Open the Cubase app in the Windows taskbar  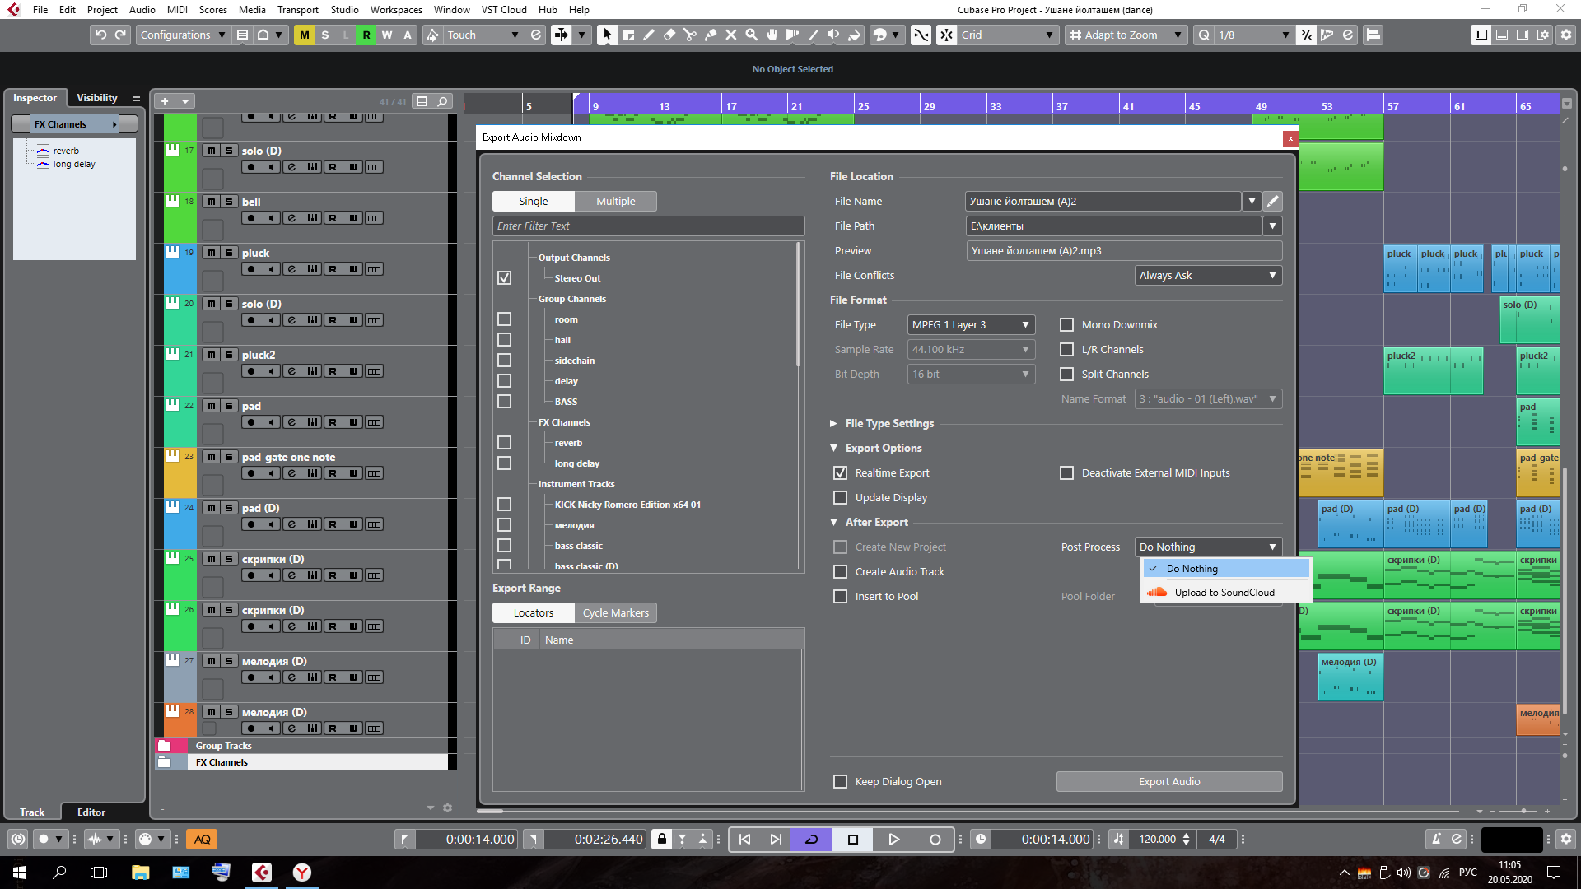[x=262, y=873]
